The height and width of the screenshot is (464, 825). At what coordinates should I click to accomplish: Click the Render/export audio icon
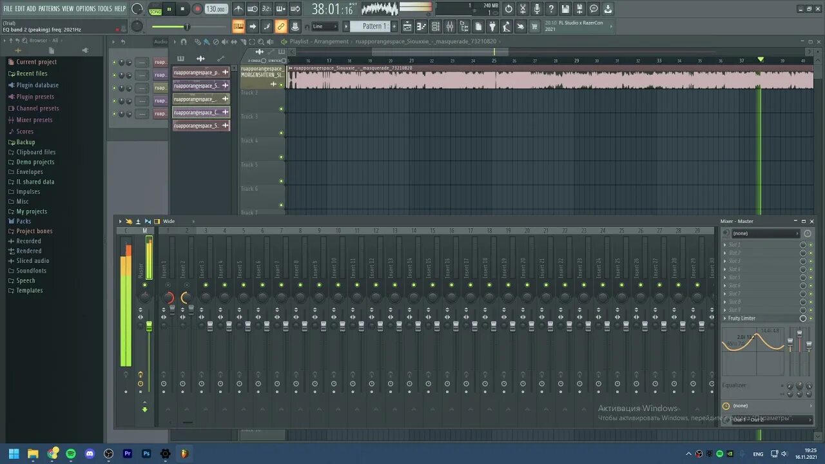pyautogui.click(x=579, y=9)
